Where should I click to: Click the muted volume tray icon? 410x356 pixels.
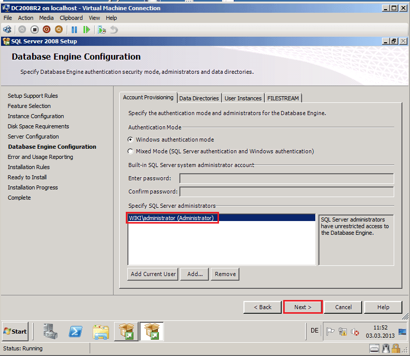355,332
